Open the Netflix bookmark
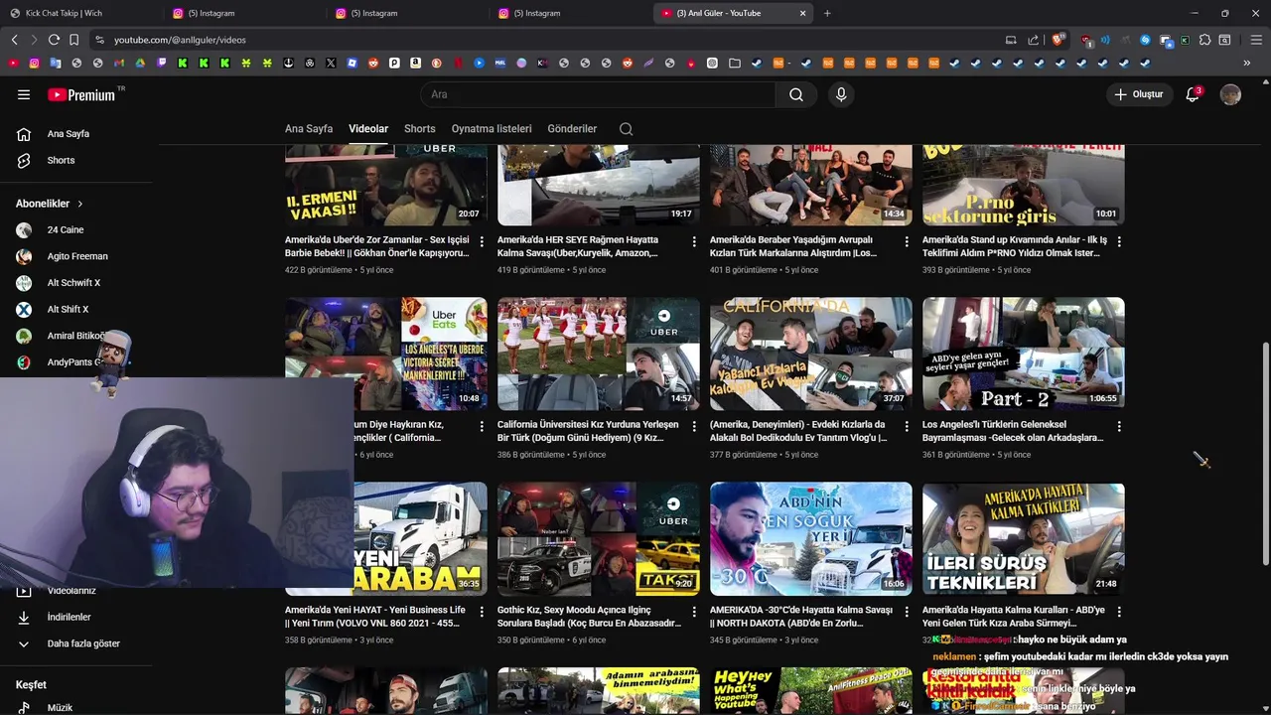Image resolution: width=1271 pixels, height=715 pixels. pyautogui.click(x=458, y=63)
